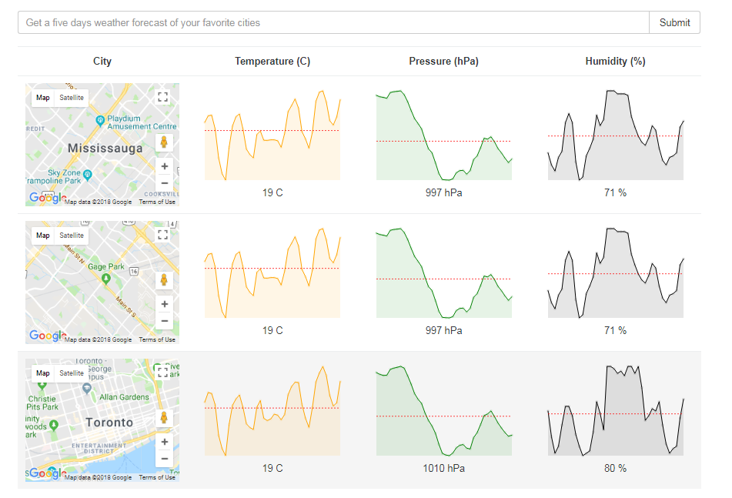
Task: Select the Map tab on the Toronto map
Action: pos(42,373)
